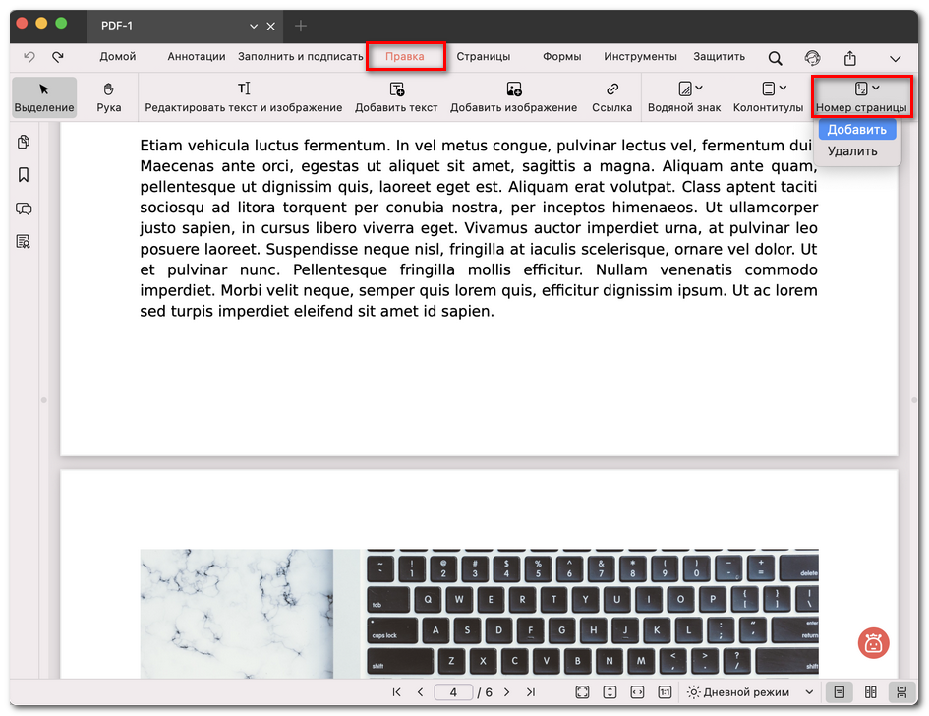Go to the next page arrow

point(507,692)
